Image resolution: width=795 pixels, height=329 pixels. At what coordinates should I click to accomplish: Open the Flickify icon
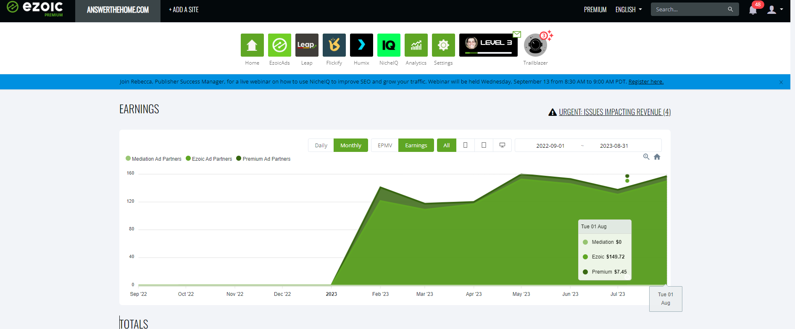[x=334, y=45]
